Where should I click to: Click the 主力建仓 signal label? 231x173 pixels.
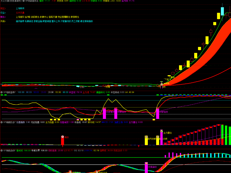(x=167, y=133)
